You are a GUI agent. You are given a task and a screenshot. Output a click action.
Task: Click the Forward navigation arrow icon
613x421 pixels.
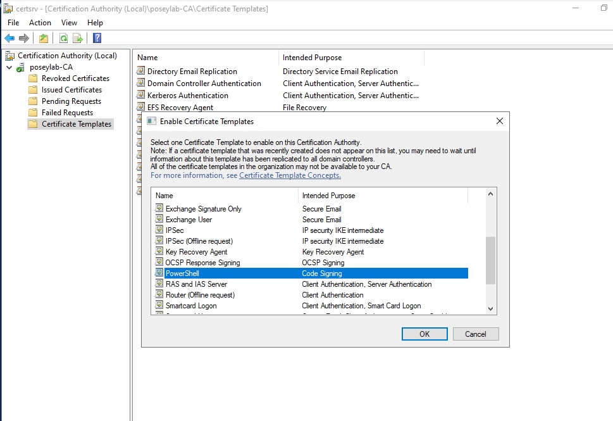click(x=23, y=38)
